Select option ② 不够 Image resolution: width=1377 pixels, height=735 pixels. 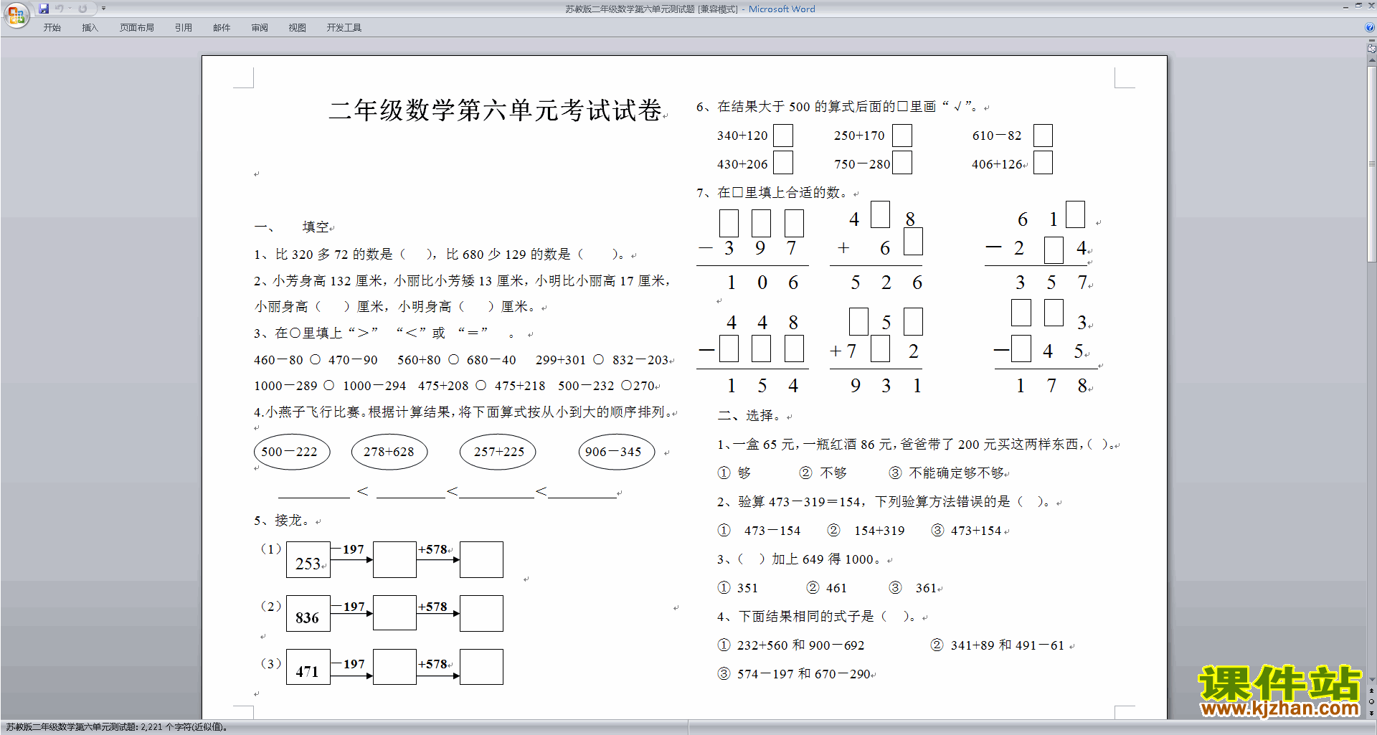click(x=823, y=473)
